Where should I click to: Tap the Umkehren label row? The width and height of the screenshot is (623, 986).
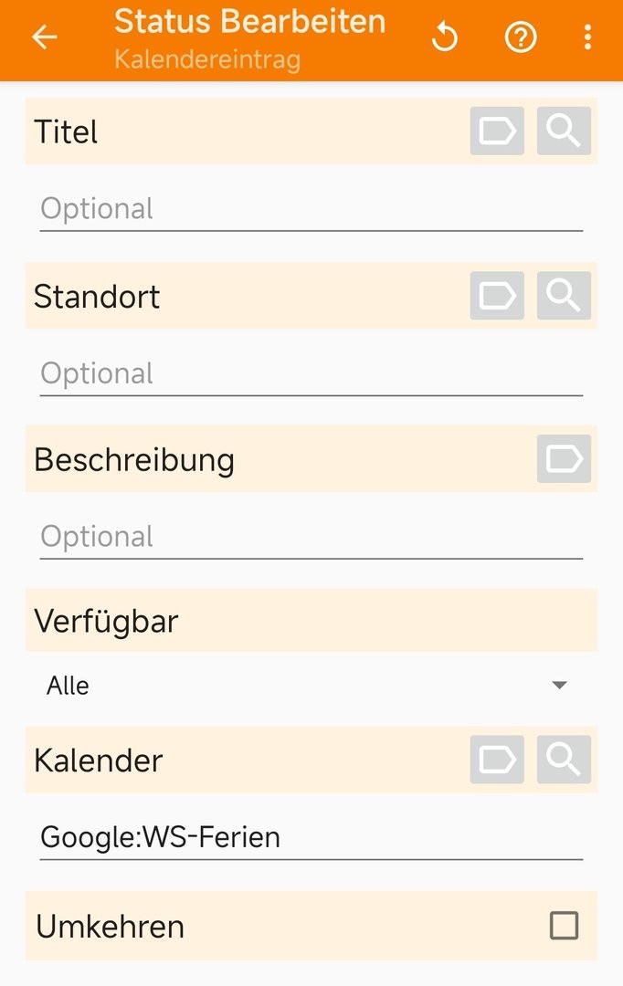pos(311,926)
